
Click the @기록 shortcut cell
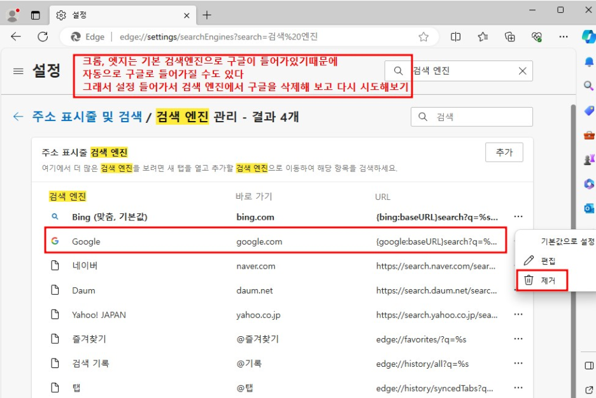[x=250, y=364]
